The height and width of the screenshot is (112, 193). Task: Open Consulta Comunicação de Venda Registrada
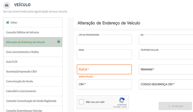(x=33, y=101)
